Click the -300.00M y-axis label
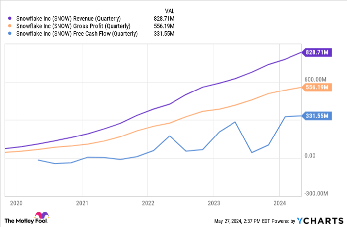This screenshot has width=347, height=227. [317, 194]
